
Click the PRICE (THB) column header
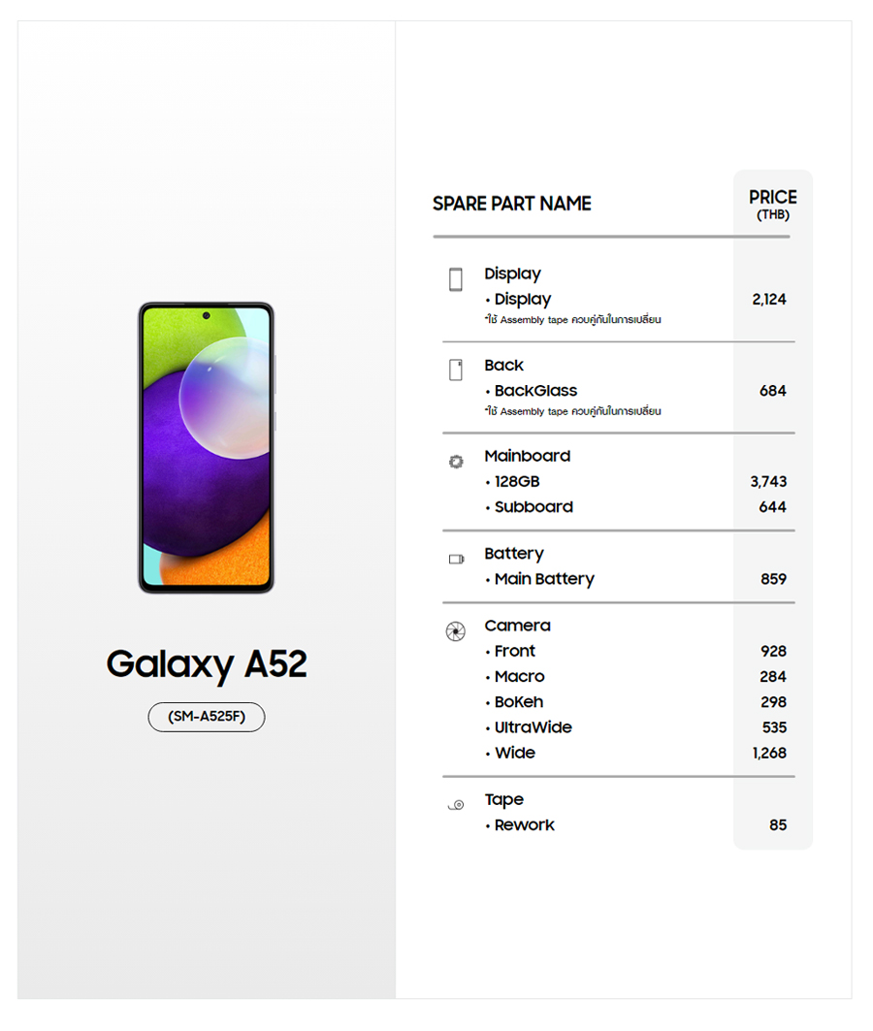click(x=773, y=204)
